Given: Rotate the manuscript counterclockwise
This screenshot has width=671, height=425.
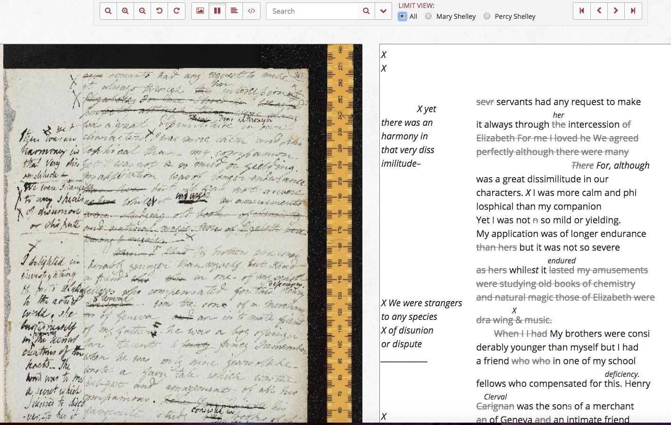Looking at the screenshot, I should click(x=159, y=11).
